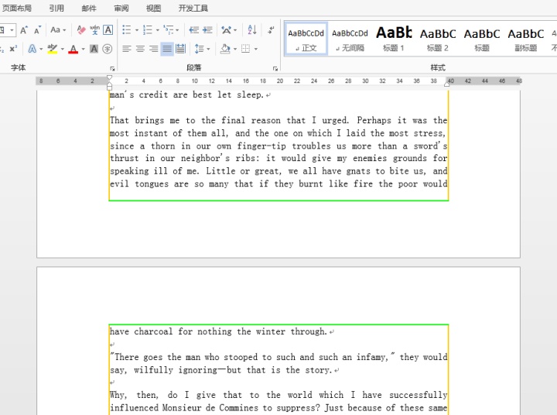557x415 pixels.
Task: Apply text effects (outlined A) icon
Action: click(x=32, y=49)
